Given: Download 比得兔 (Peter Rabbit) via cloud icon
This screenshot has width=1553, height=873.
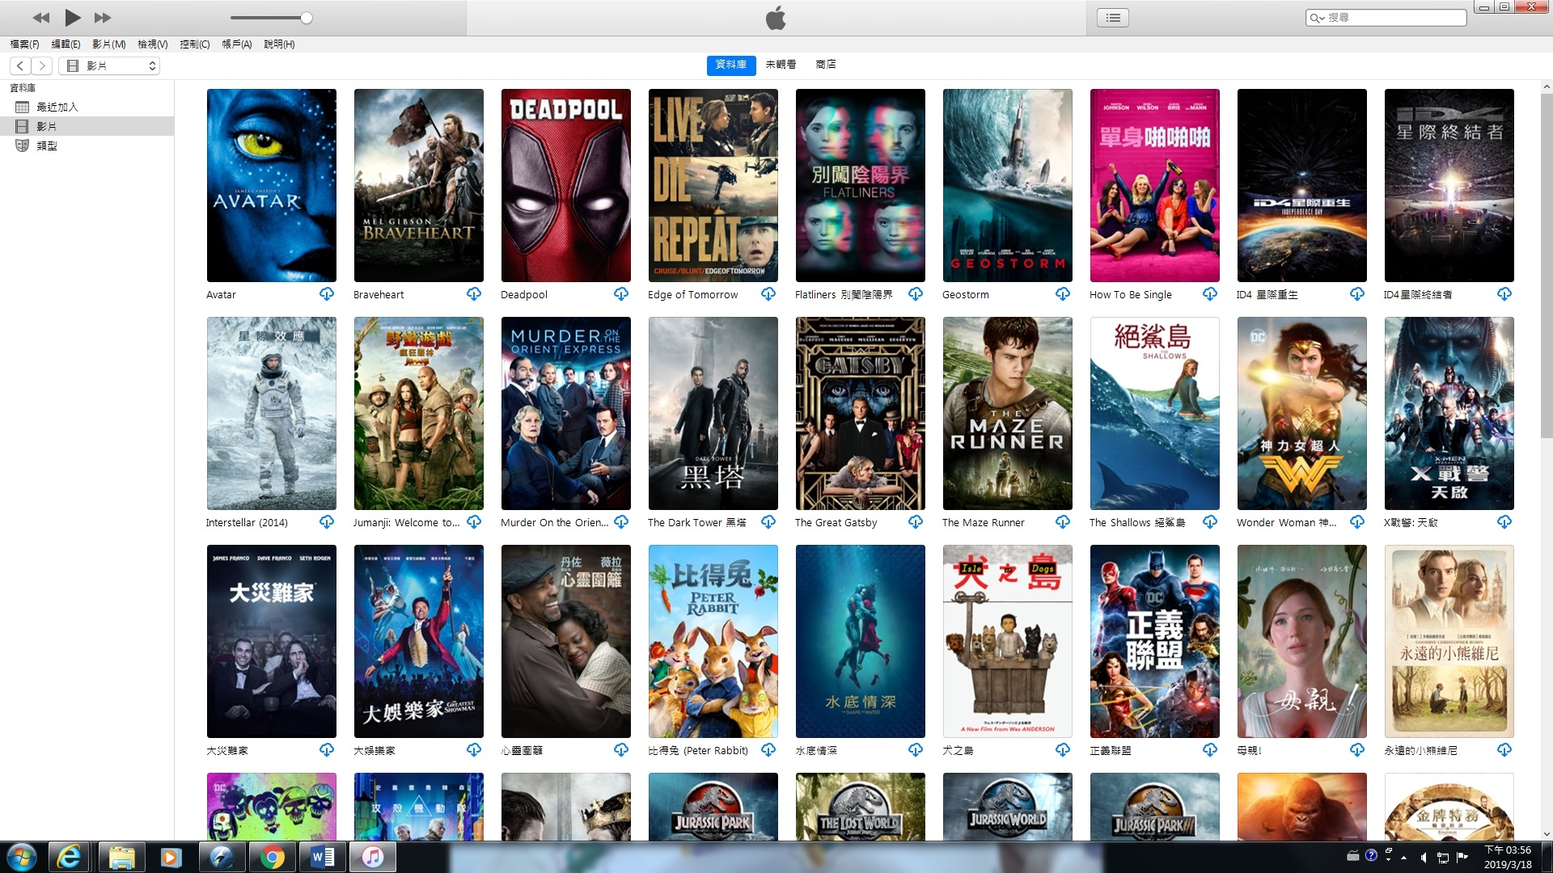Looking at the screenshot, I should point(768,750).
